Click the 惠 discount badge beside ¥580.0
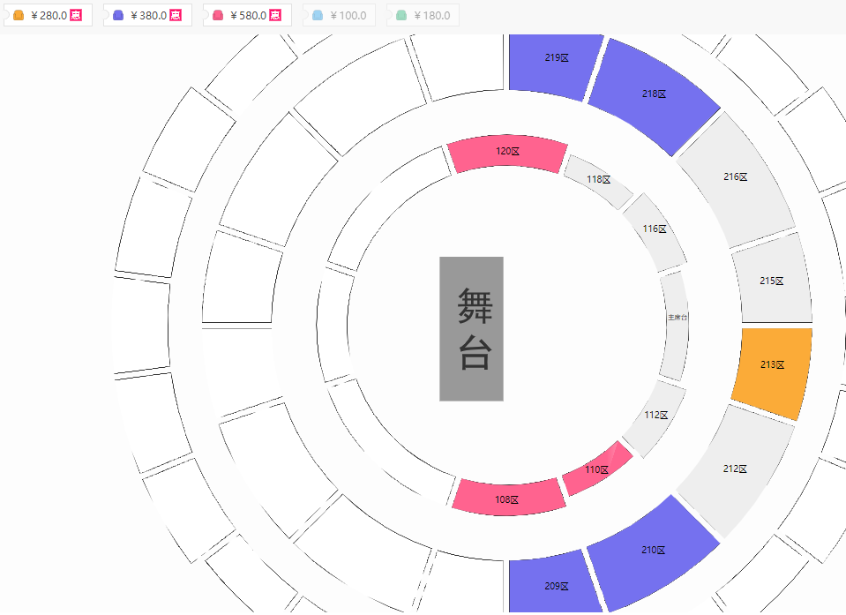The width and height of the screenshot is (846, 615). click(275, 15)
